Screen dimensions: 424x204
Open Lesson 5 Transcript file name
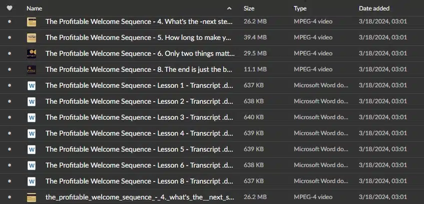[x=139, y=149]
